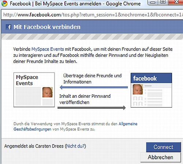
Task: Click profile photo in facebook preview box
Action: [138, 89]
